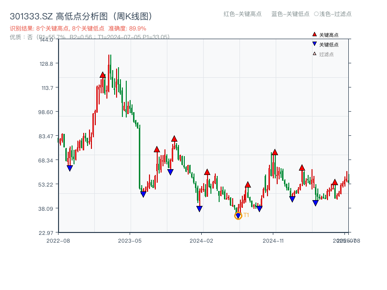Click the 2024-02 x-axis label
Viewport: 387px width, 290px height.
point(201,239)
